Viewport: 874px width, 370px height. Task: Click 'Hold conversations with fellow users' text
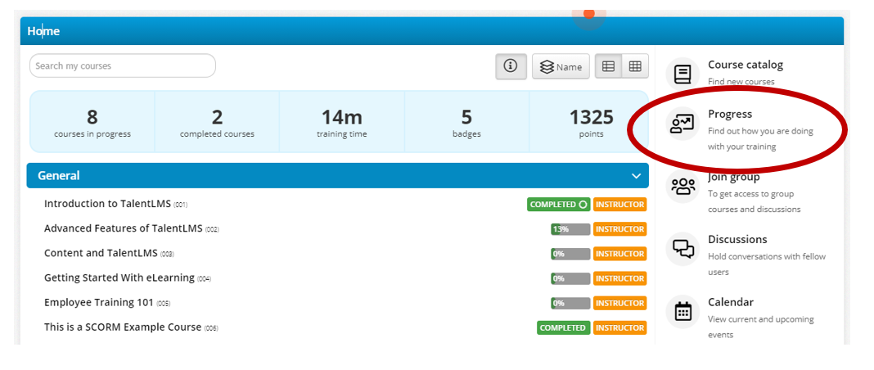767,264
